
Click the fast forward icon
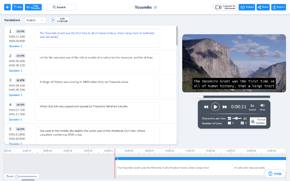tap(225, 107)
